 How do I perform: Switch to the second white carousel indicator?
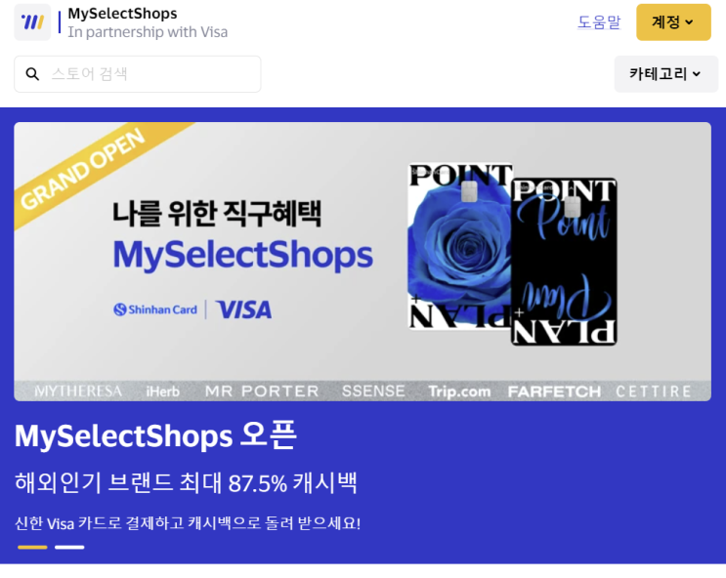point(69,548)
